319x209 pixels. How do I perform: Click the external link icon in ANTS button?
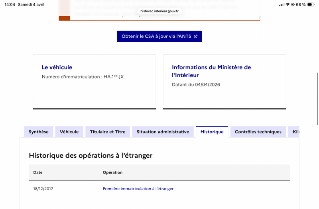pos(195,36)
